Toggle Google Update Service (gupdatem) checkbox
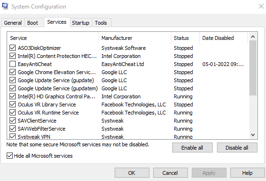The width and height of the screenshot is (266, 181). [x=12, y=88]
